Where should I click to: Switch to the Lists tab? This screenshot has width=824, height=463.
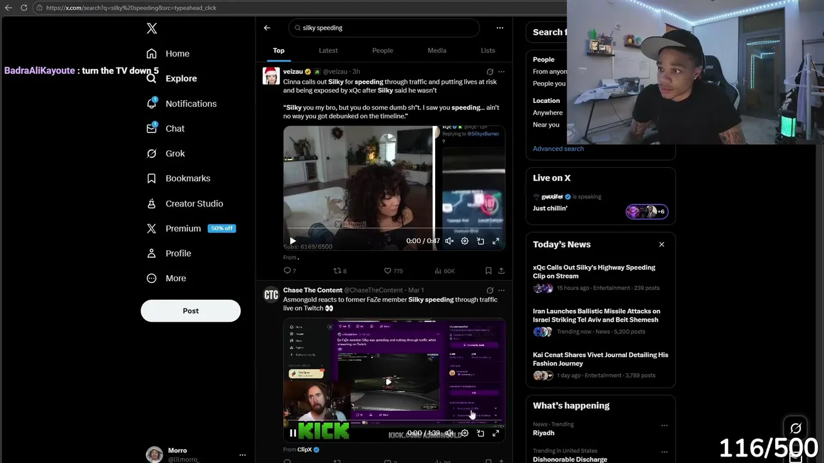tap(488, 50)
